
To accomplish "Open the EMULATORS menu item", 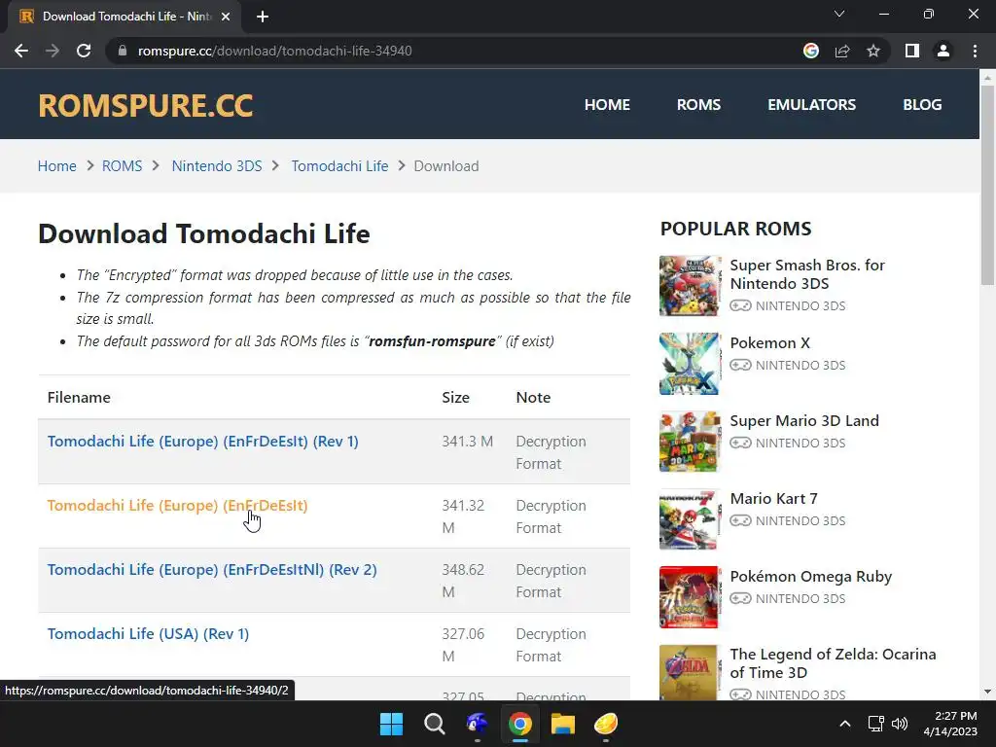I will pyautogui.click(x=812, y=105).
